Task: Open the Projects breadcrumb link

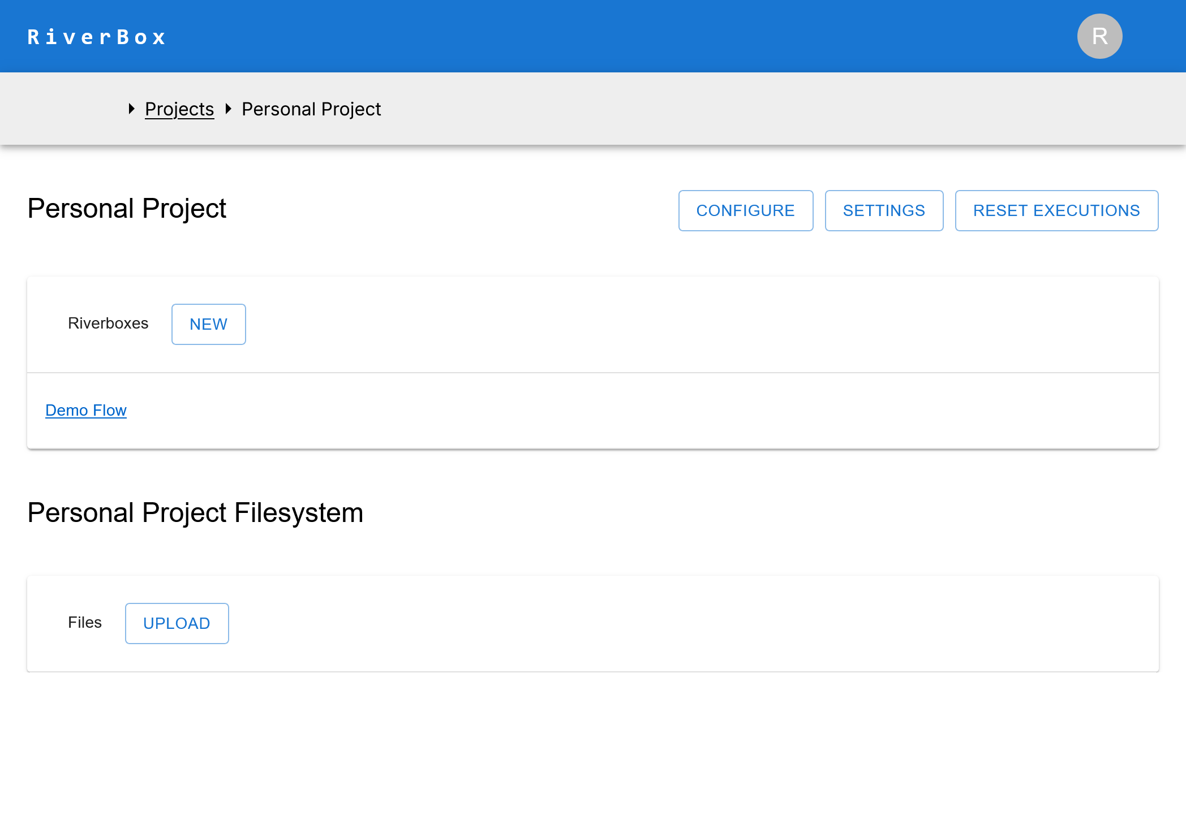Action: coord(179,109)
